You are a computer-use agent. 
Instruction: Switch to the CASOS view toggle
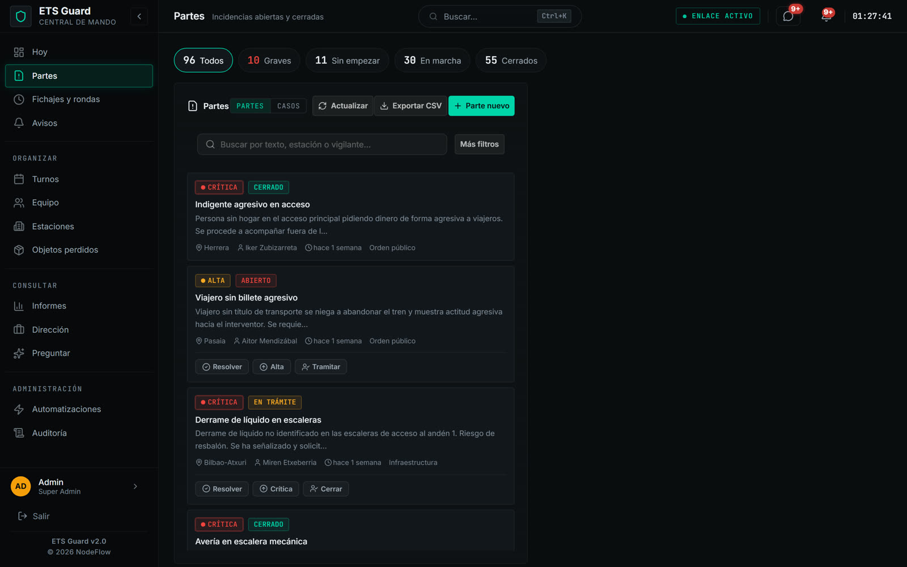point(289,106)
